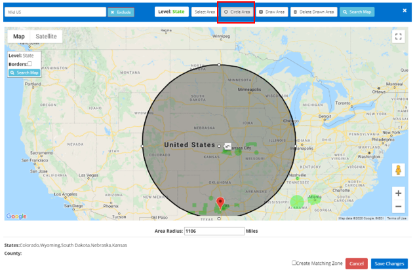415x272 pixels.
Task: Toggle the Borders checkbox
Action: tap(30, 63)
